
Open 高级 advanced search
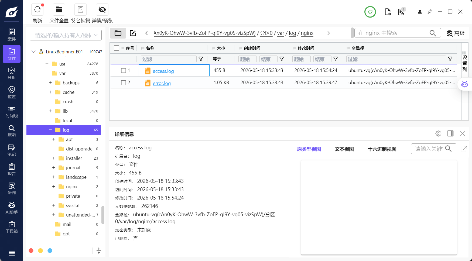tap(456, 33)
